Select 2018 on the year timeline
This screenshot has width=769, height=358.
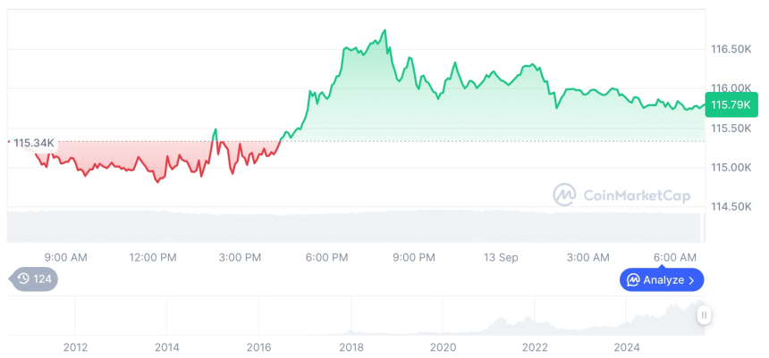(x=351, y=346)
